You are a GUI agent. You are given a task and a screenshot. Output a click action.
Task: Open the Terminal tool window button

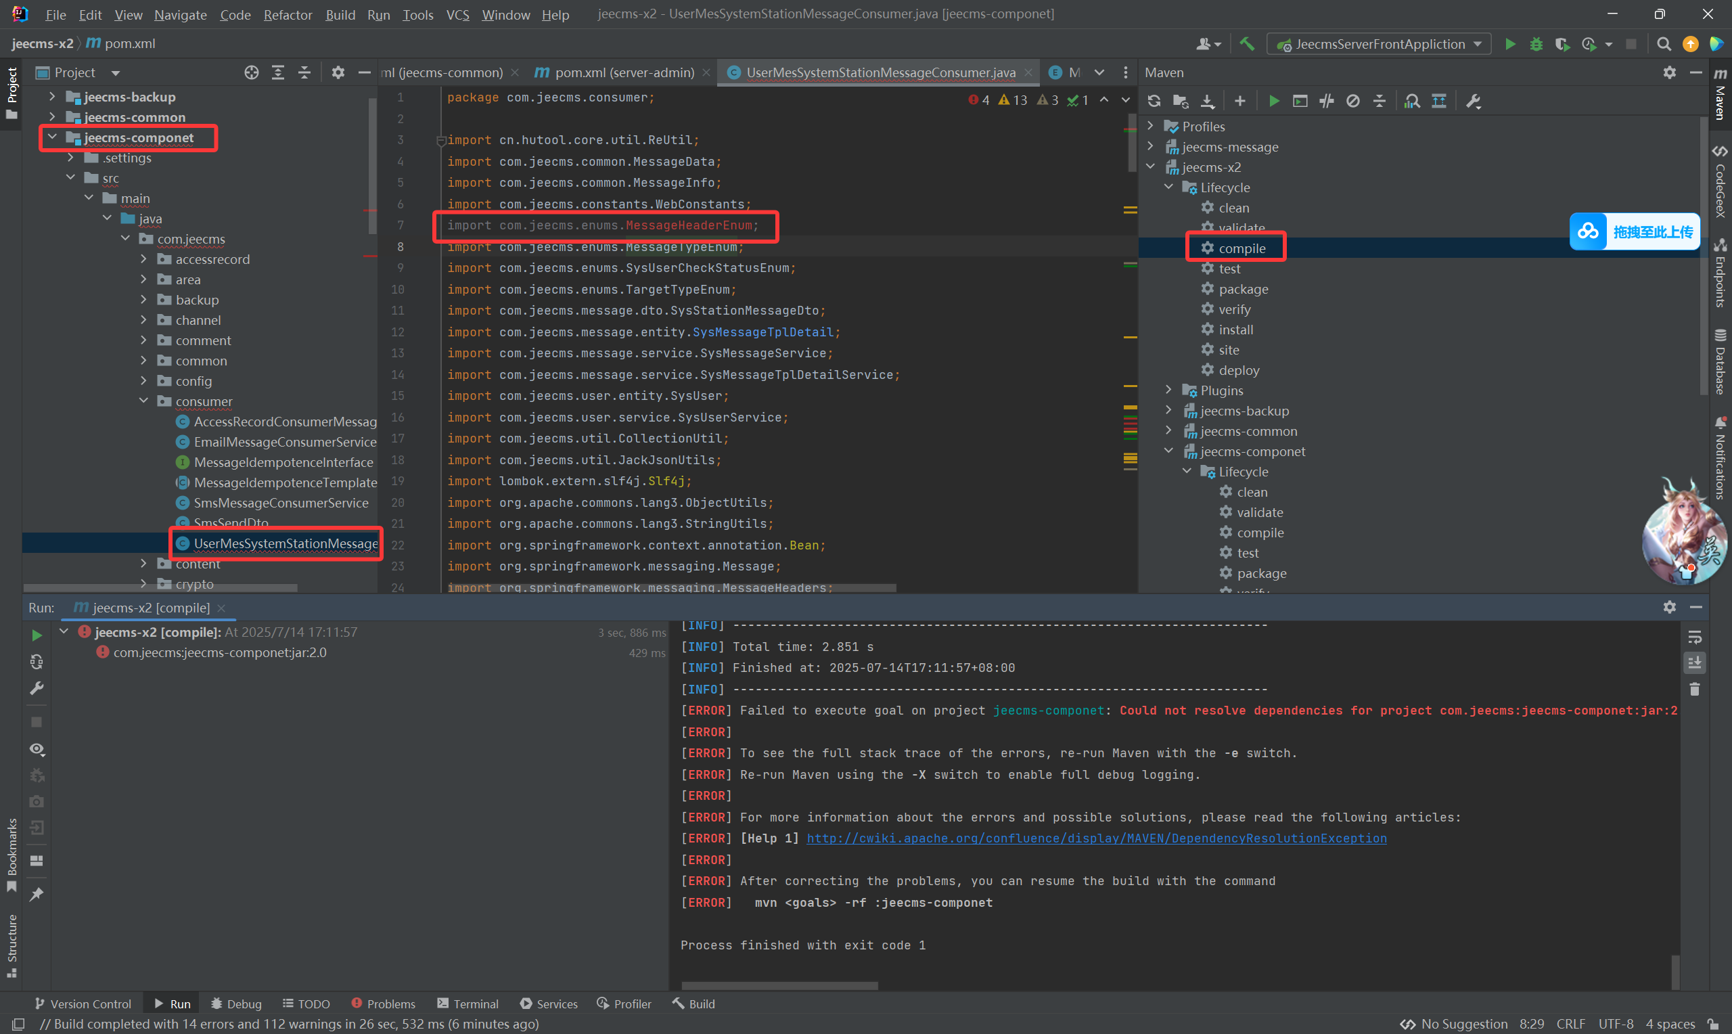coord(468,1004)
